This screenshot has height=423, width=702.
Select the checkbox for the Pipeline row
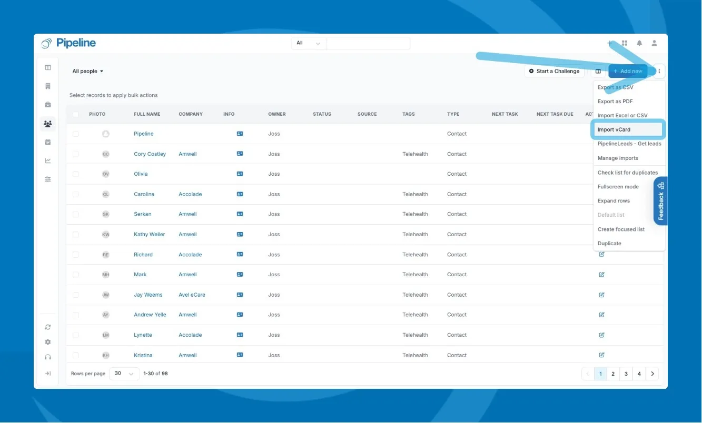[x=76, y=134]
